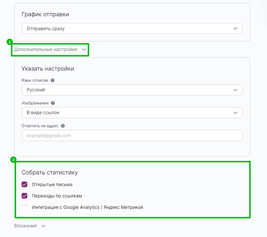Click the Переходы по ссылкам label text
The height and width of the screenshot is (237, 267).
(x=57, y=196)
